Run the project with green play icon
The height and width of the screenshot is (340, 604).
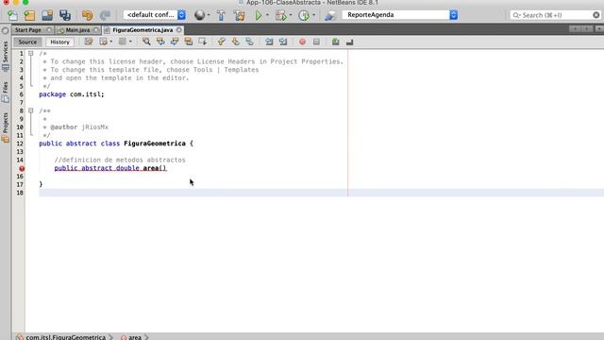coord(259,15)
